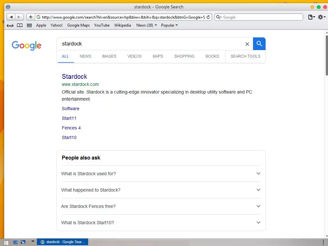Add bookmark with the plus button
This screenshot has height=246, width=328.
click(30, 17)
